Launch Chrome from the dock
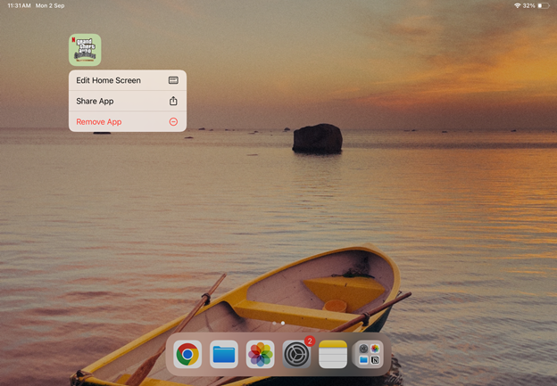Screen dimensions: 557x386 click(187, 354)
